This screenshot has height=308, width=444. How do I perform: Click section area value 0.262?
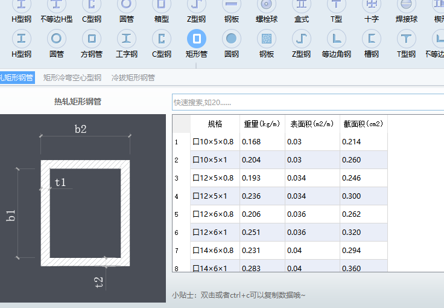(364, 214)
